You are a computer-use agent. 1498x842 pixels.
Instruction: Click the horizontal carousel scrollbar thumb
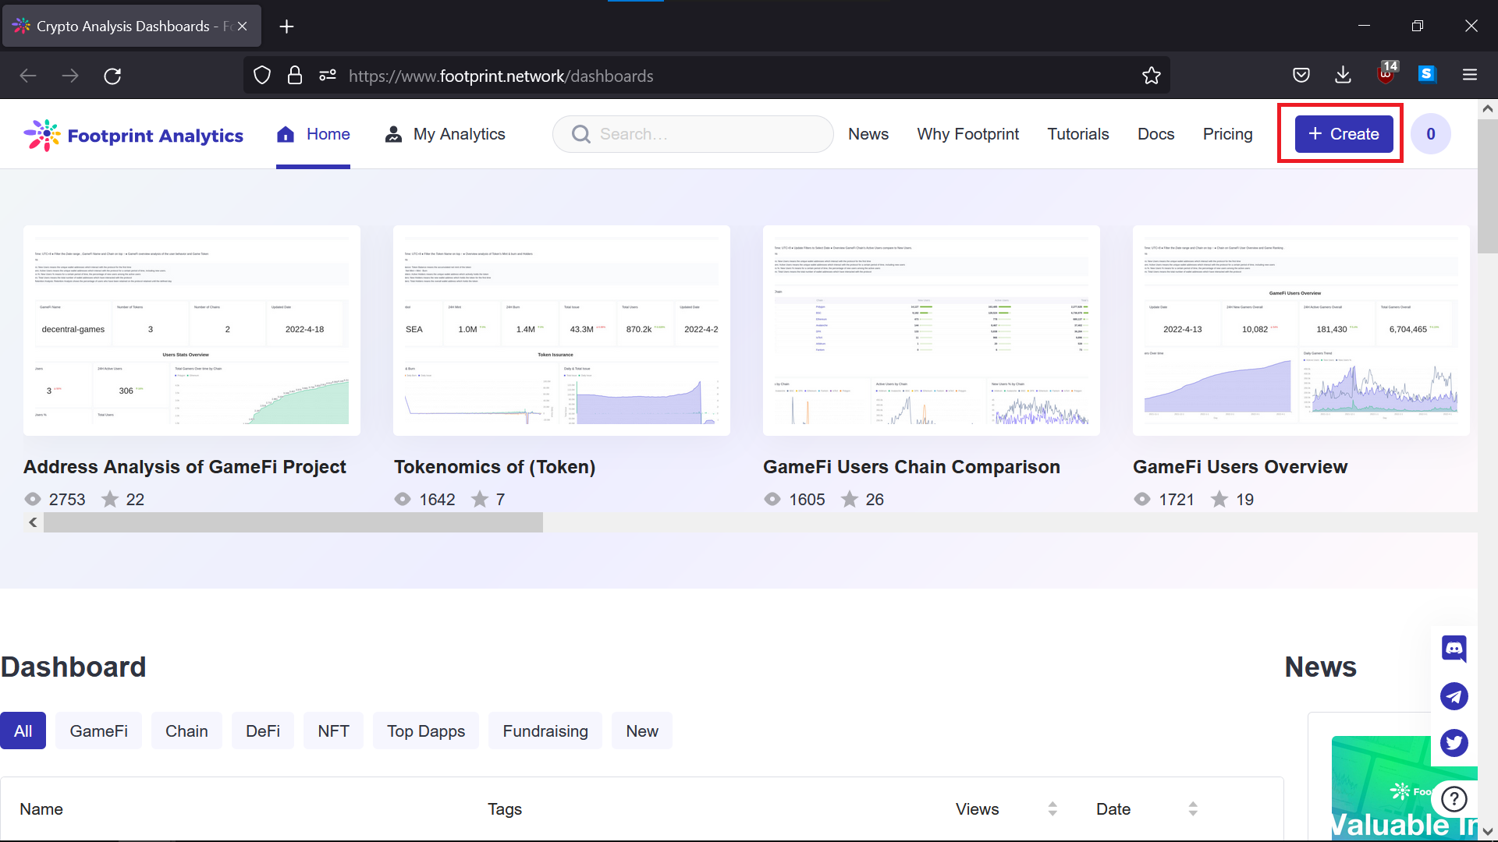[x=293, y=522]
